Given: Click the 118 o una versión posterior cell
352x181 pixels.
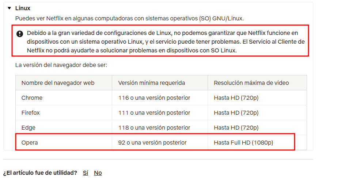Looking at the screenshot, I should [160, 127].
